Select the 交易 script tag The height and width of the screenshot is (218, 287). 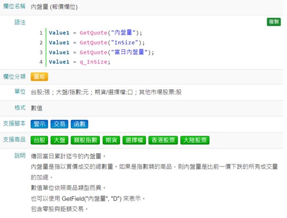59,124
